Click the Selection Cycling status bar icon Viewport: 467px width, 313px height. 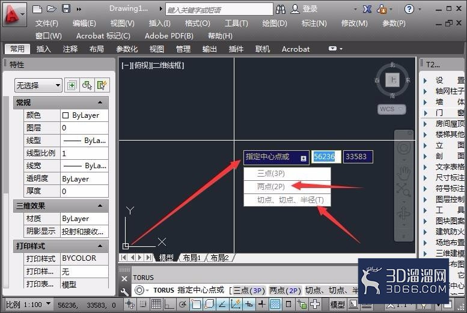(x=302, y=305)
